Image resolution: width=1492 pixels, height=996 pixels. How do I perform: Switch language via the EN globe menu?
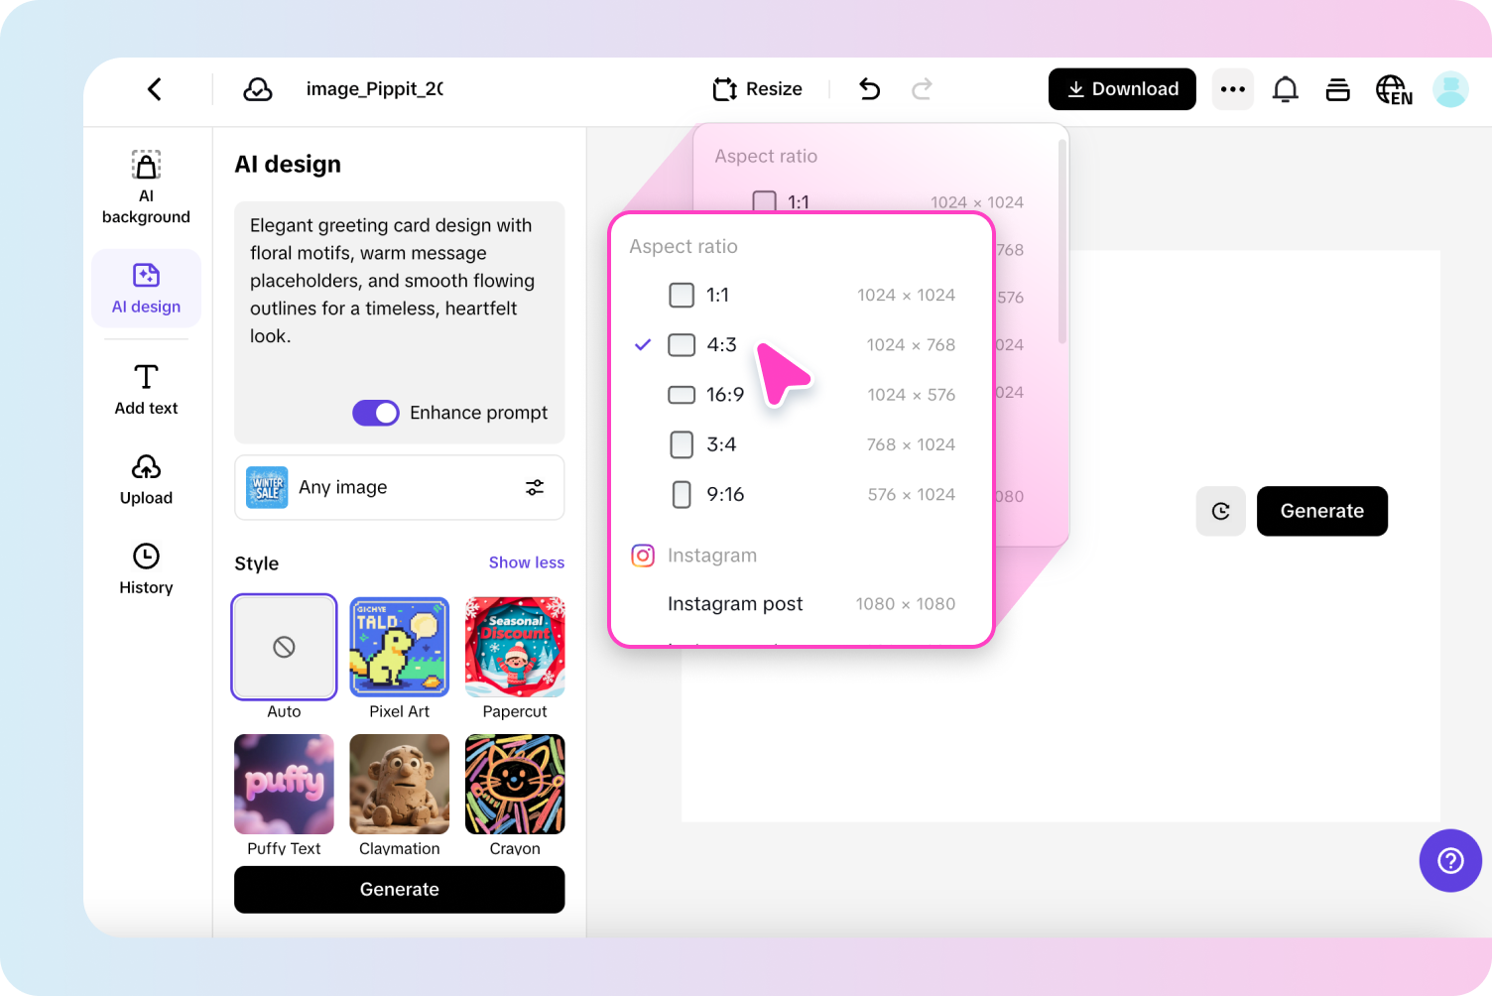tap(1393, 88)
